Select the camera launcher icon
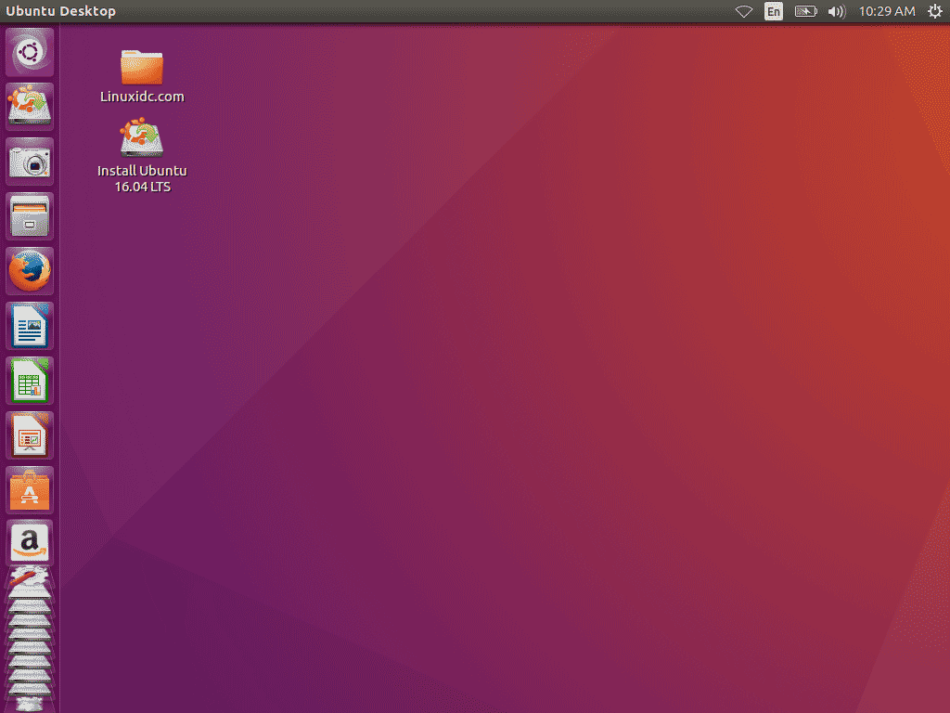Screen dimensions: 950x713 click(x=29, y=161)
